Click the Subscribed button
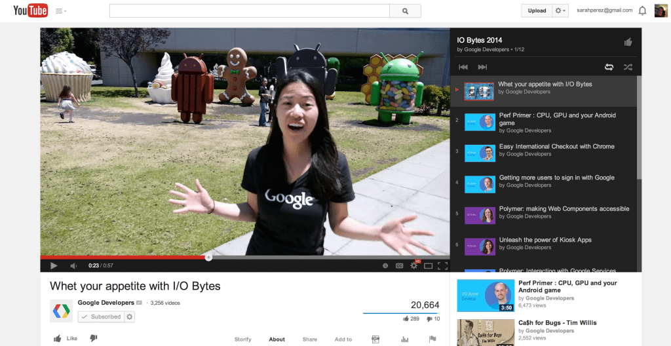 click(101, 317)
